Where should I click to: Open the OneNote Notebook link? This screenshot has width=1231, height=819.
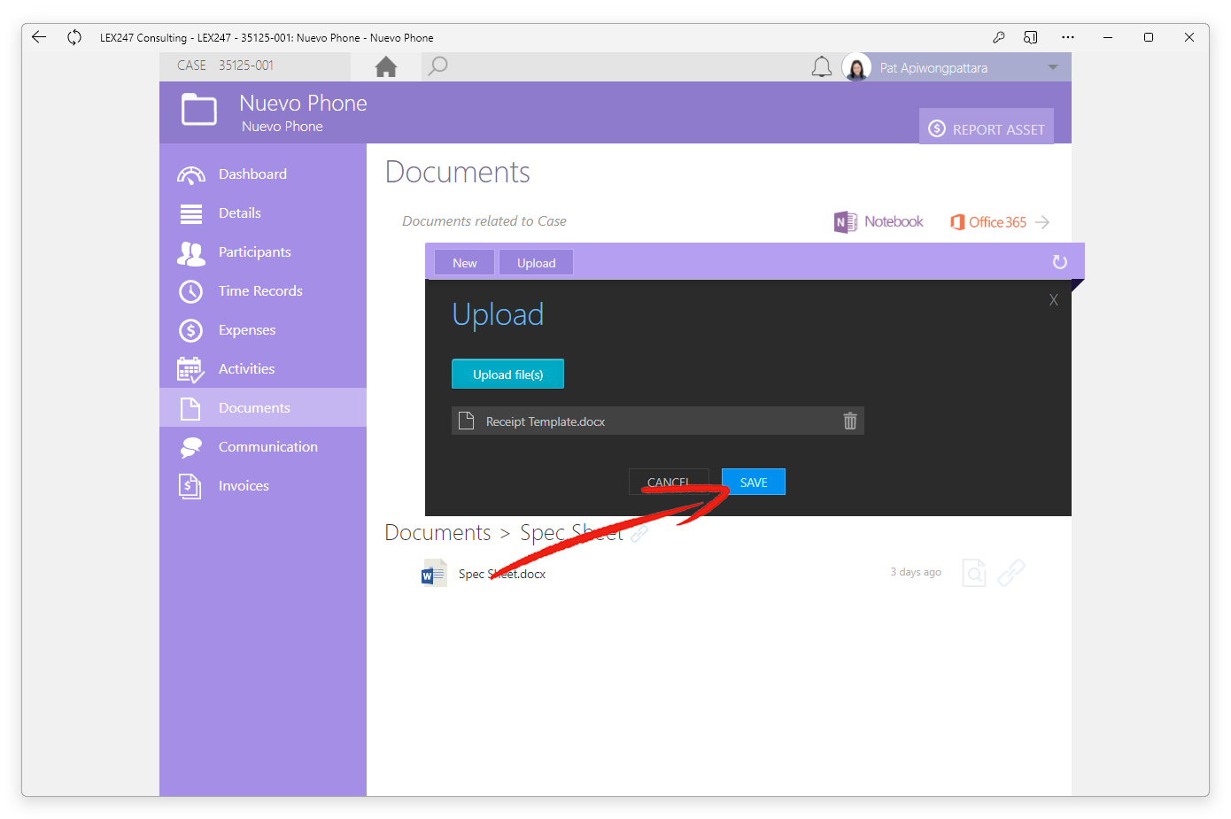pos(879,221)
